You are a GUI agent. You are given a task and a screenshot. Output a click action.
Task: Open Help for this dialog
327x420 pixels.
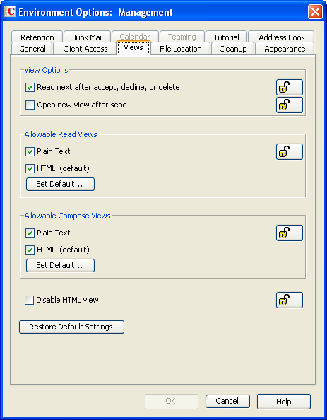284,402
